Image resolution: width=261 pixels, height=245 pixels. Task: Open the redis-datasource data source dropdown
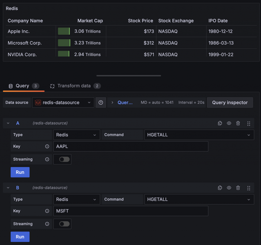pos(63,102)
